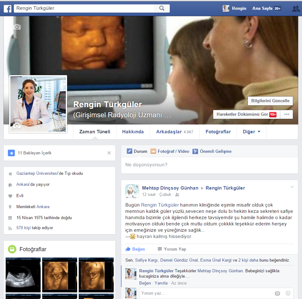This screenshot has height=299, width=302.
Task: Open the three-dots more options button
Action: 287,114
